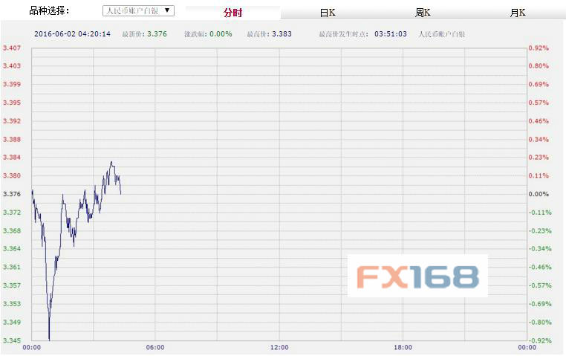This screenshot has width=566, height=356.
Task: Select the 分时 tab
Action: (232, 13)
